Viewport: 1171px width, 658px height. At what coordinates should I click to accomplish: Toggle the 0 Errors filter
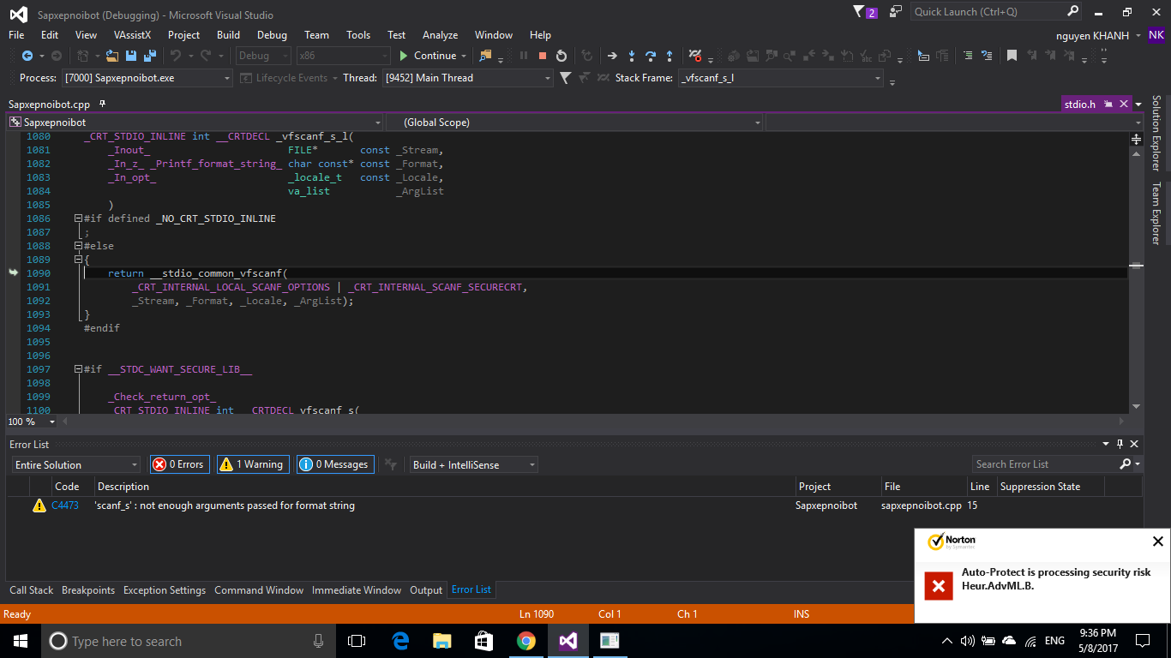click(x=179, y=464)
